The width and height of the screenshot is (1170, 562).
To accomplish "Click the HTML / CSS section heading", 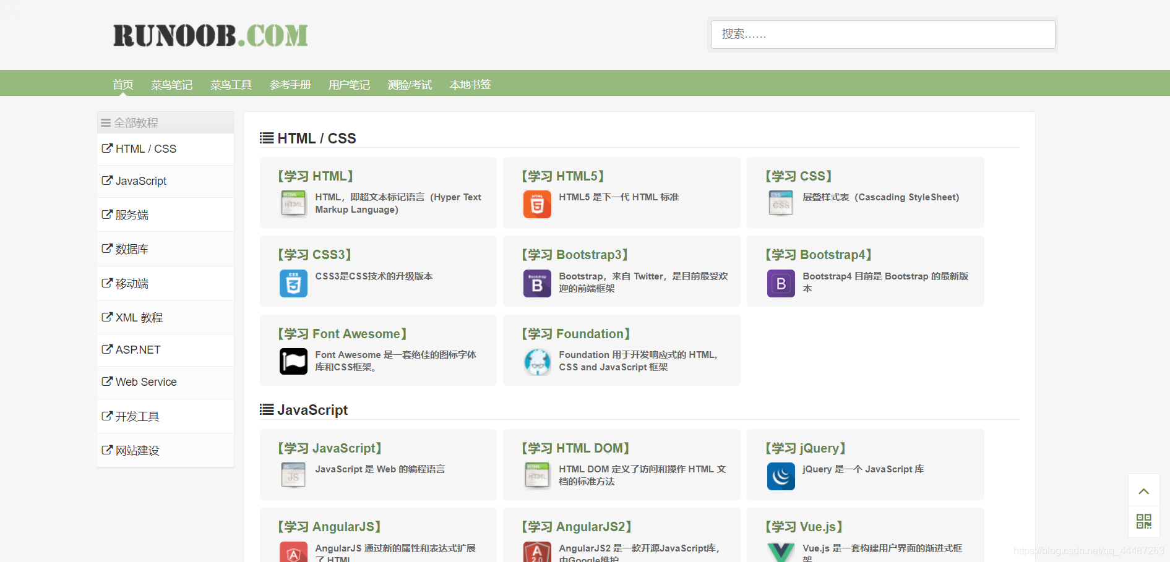I will (x=317, y=138).
